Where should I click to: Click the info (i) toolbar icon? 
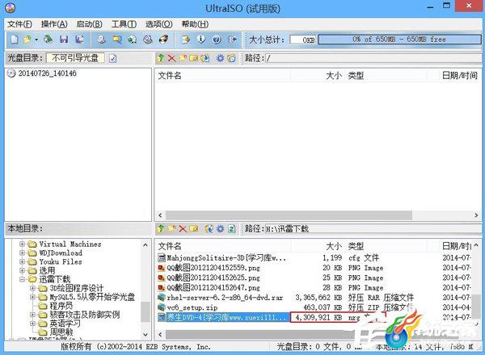click(201, 40)
